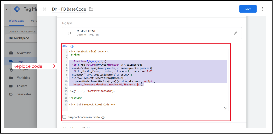Click inside the HTML code editor line 13
This screenshot has height=134, width=273.
click(92, 91)
